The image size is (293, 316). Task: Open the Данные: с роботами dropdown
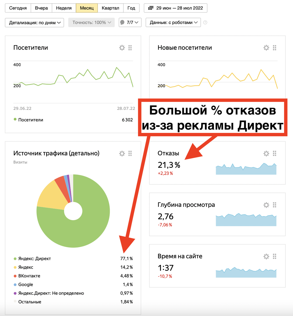click(x=173, y=22)
